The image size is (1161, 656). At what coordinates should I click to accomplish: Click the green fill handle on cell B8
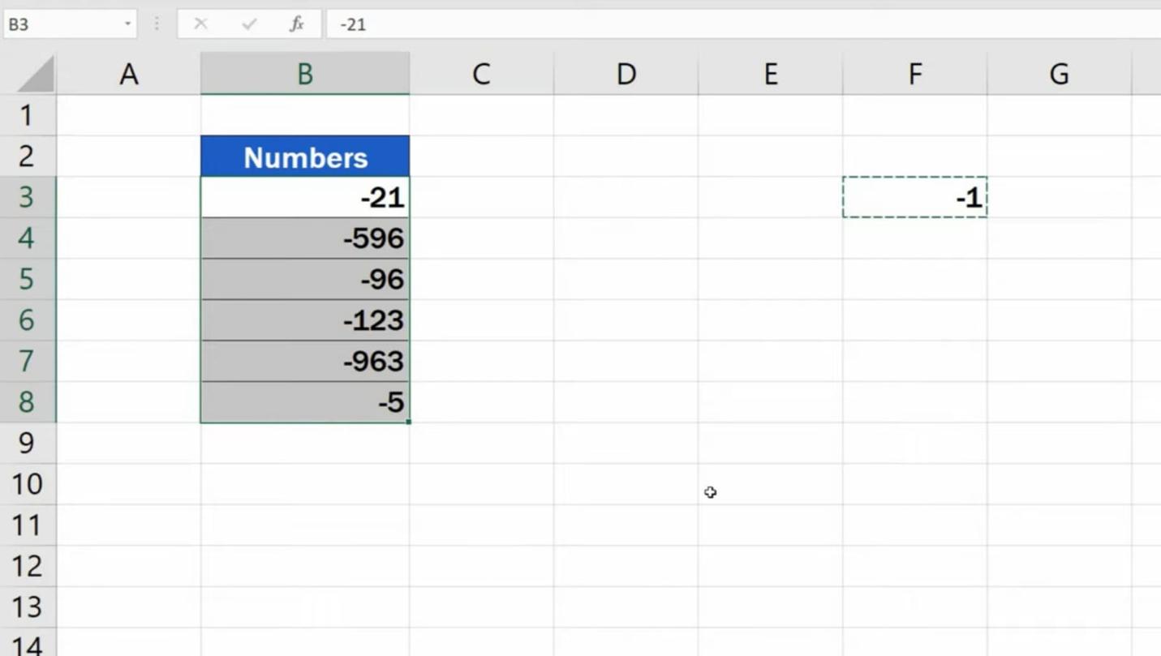[409, 421]
